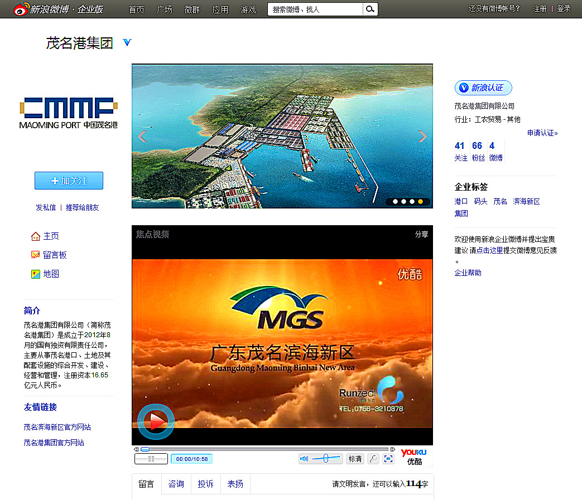
Task: Enter fullscreen mode in video player
Action: 388,459
